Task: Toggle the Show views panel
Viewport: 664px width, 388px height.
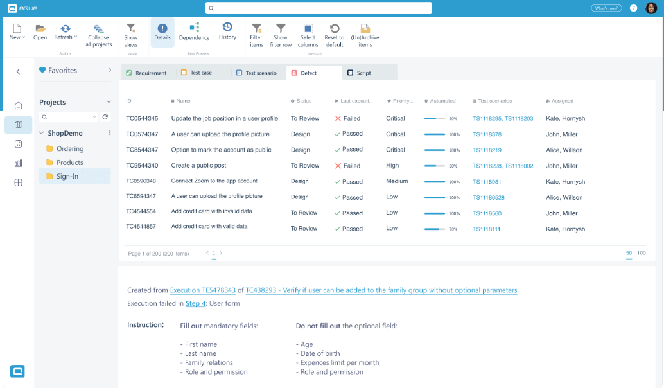Action: click(131, 33)
